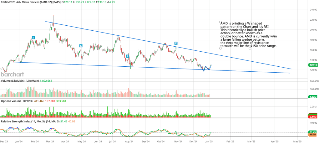Click the Jul '24 date axis label
The image size is (320, 144).
coord(113,141)
